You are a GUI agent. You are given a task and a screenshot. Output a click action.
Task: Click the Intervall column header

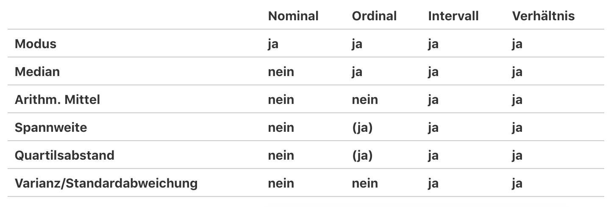click(x=453, y=16)
